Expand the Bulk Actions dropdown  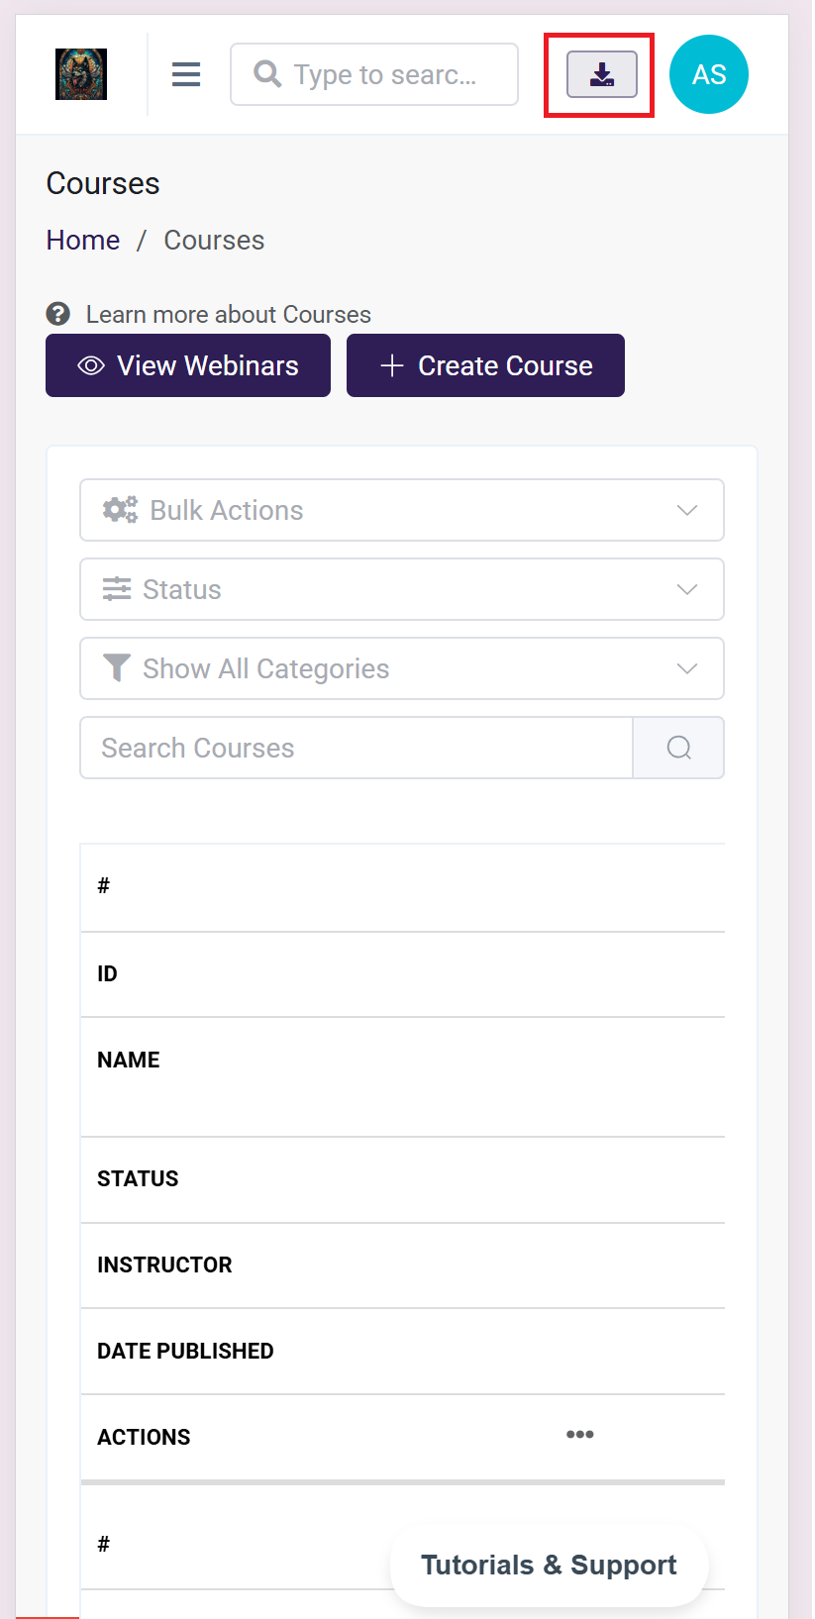pos(401,510)
